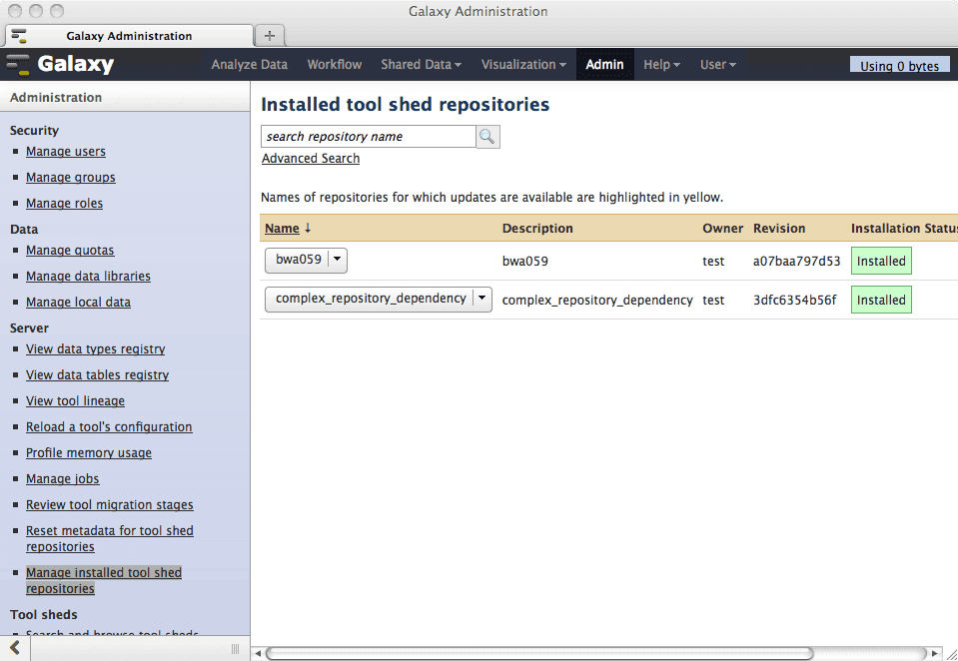Click the left panel resize grip handle
The image size is (958, 661).
pyautogui.click(x=236, y=648)
